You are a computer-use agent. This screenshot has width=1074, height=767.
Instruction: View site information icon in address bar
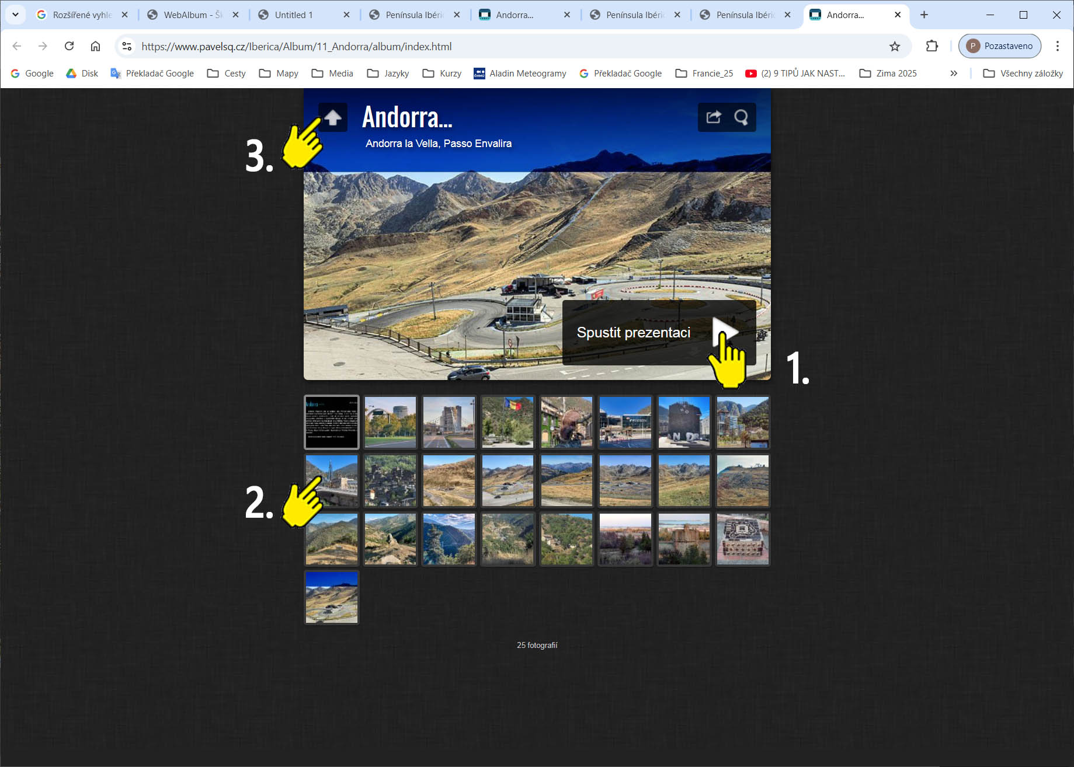[127, 46]
